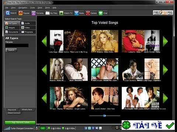The height and width of the screenshot is (132, 177).
Task: Click the green download arrow icon
Action: (x=49, y=128)
